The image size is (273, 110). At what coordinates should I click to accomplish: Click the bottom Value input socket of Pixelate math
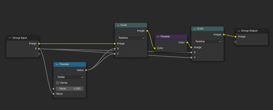53,94
